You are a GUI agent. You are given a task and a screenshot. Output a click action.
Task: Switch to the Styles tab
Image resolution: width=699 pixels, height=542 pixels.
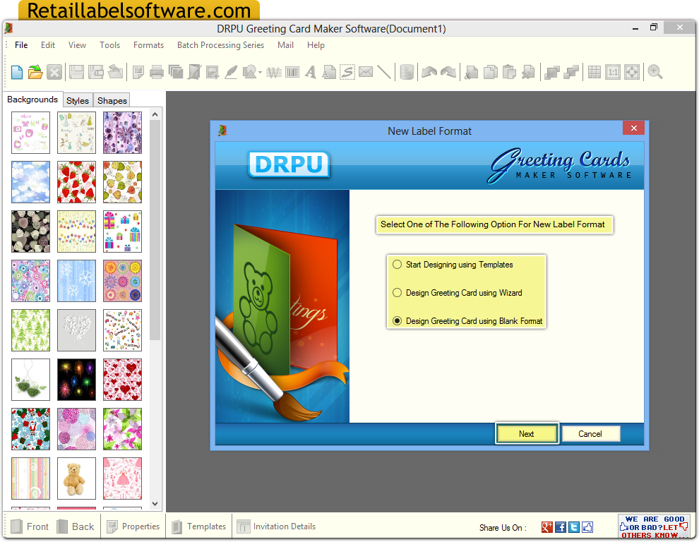click(x=78, y=100)
